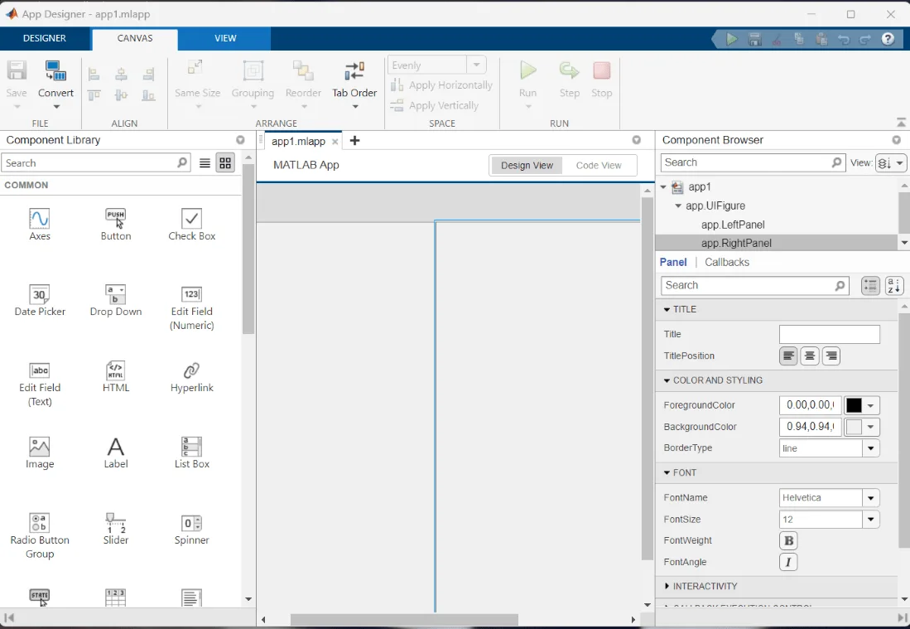The image size is (910, 629).
Task: Choose the Hyperlink component icon
Action: pos(191,370)
